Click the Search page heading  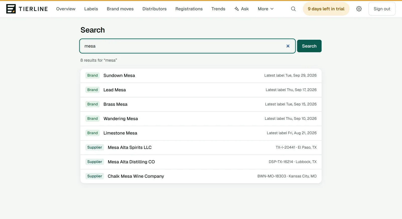pyautogui.click(x=93, y=30)
